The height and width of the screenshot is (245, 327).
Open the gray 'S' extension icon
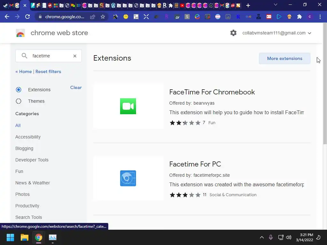[187, 17]
